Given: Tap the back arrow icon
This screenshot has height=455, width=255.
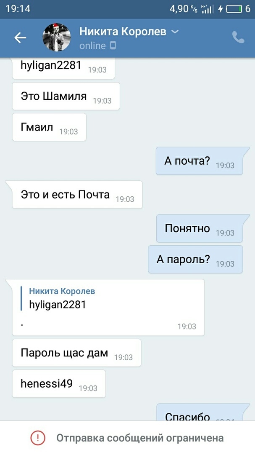Looking at the screenshot, I should [x=20, y=38].
